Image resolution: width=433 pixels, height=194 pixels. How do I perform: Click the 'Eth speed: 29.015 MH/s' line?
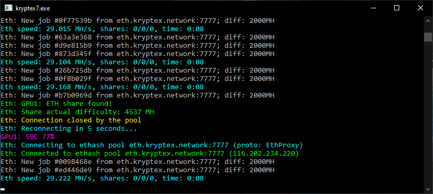click(x=102, y=29)
